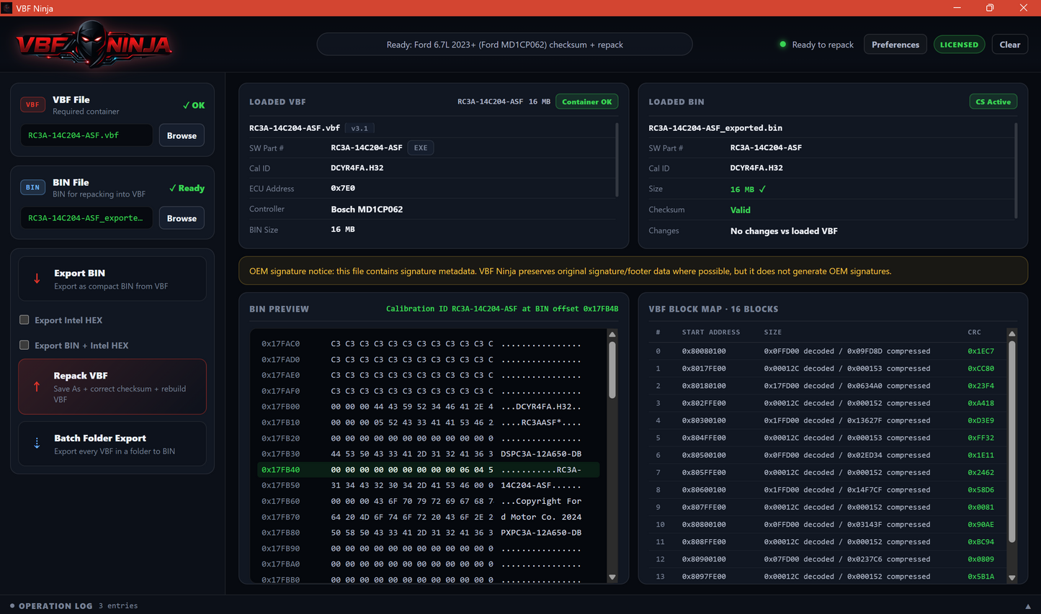Enable the Export BIN + Intel HEX checkbox

24,345
